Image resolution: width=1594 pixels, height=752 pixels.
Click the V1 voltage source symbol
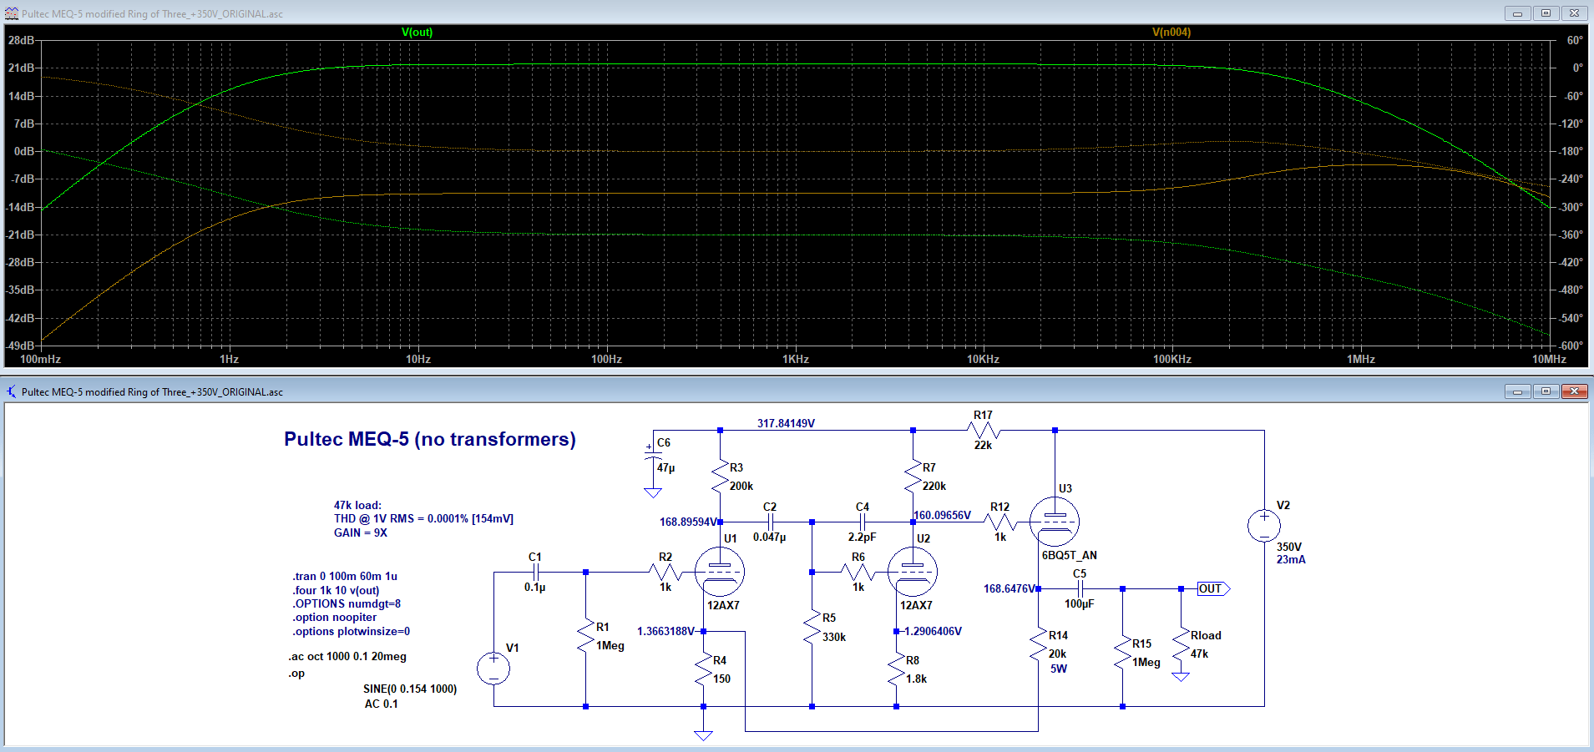pyautogui.click(x=493, y=669)
